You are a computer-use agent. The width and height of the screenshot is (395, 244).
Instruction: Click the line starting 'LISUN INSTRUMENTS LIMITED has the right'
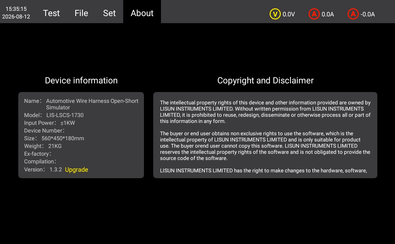263,170
